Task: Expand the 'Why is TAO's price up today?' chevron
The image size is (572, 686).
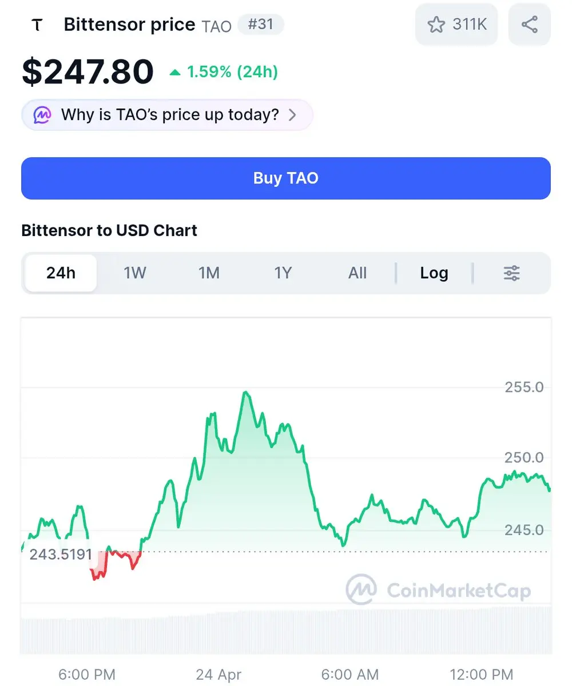Action: tap(292, 115)
